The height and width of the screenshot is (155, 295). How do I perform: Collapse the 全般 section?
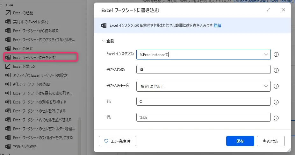coord(103,41)
